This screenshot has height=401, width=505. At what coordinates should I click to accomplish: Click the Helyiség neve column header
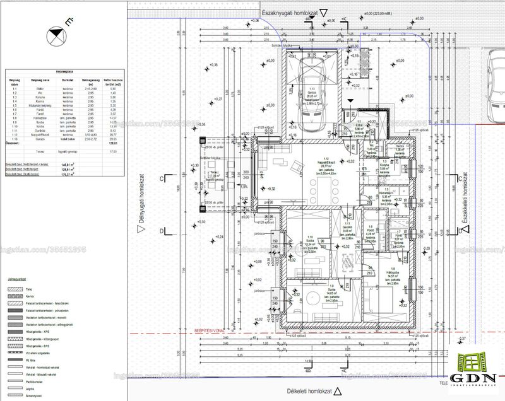click(40, 79)
